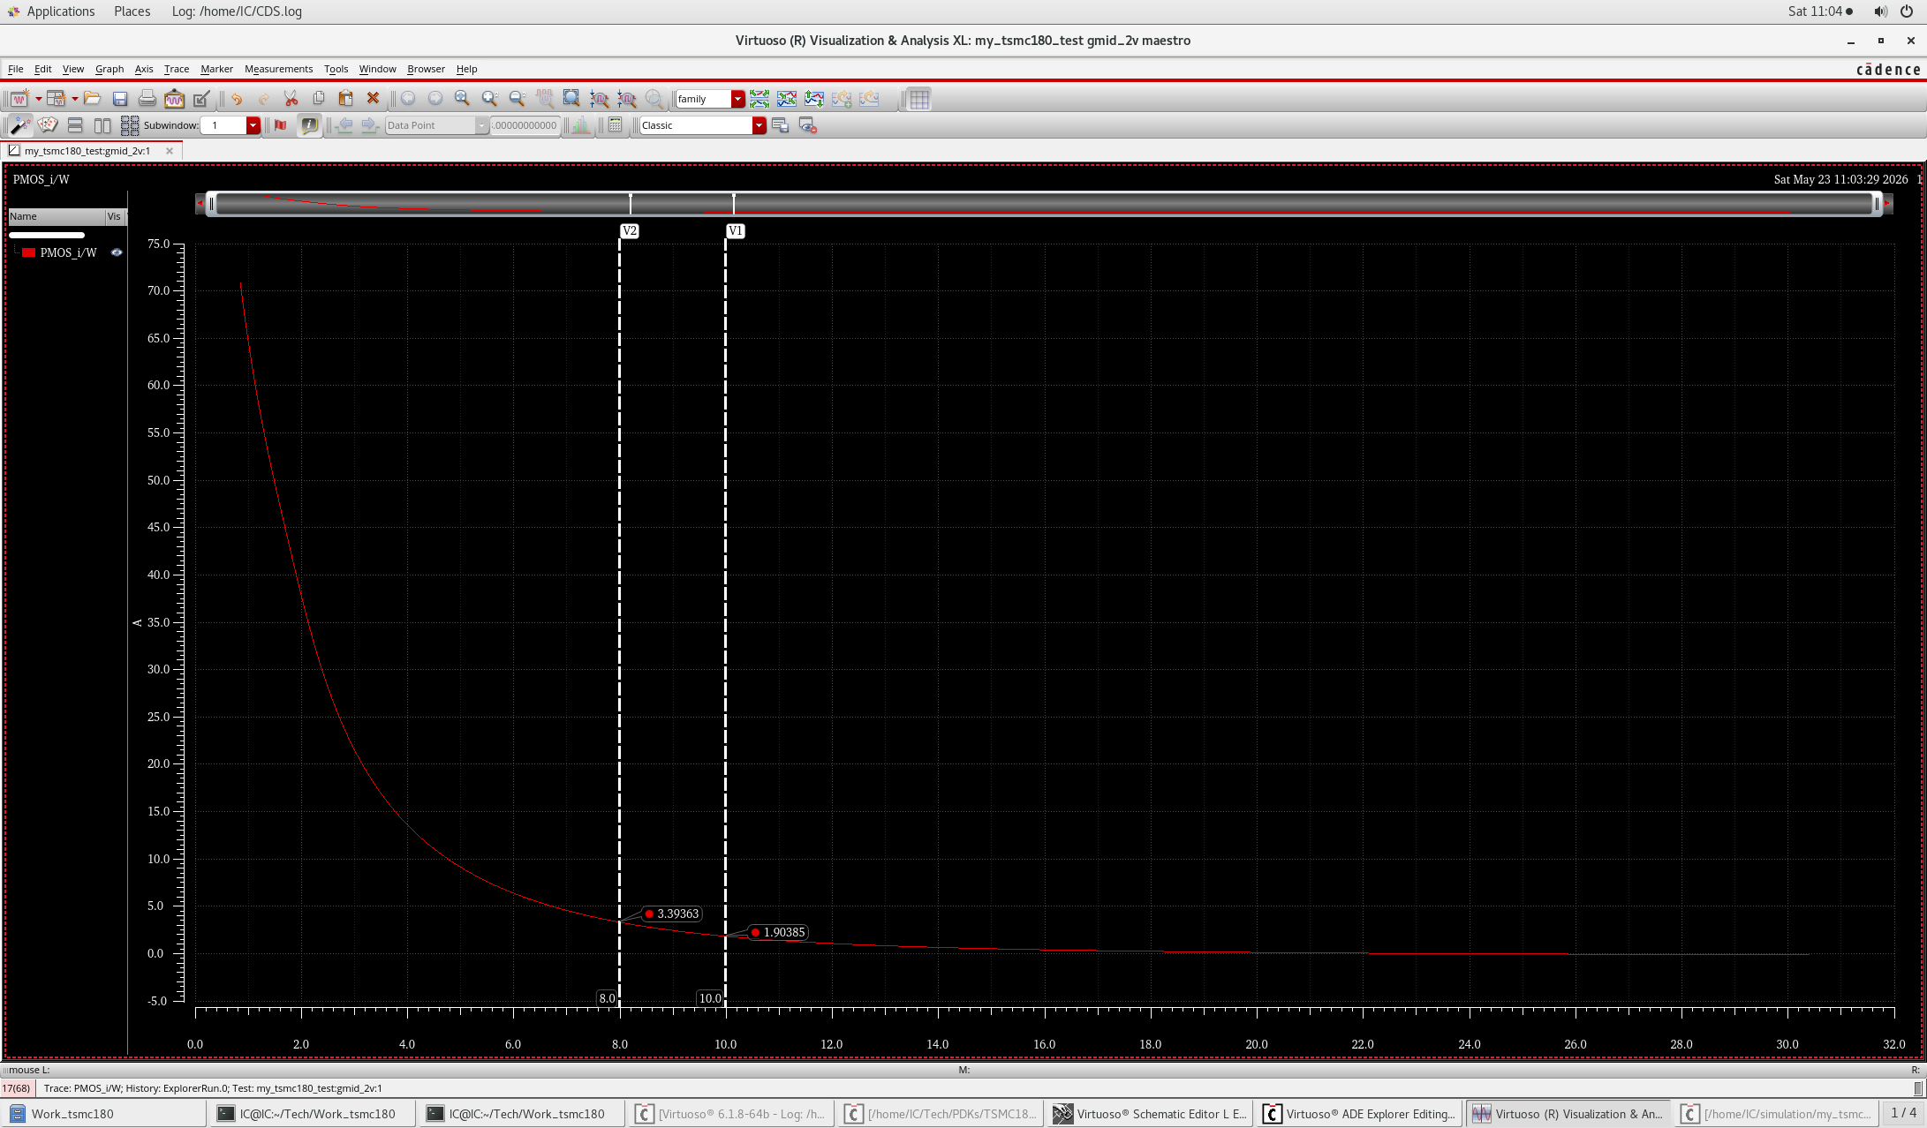Screen dimensions: 1927x1128
Task: Click the Undo arrow icon
Action: (x=236, y=99)
